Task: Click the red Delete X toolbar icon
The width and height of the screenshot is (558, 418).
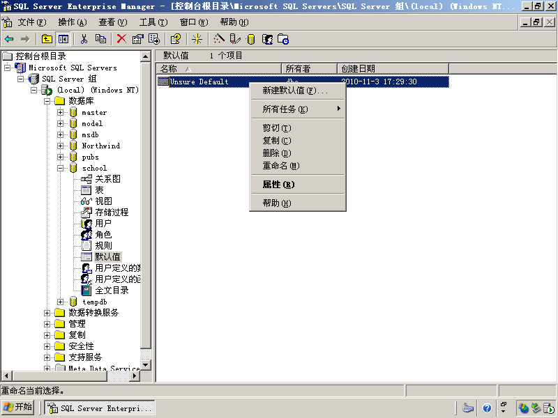Action: pyautogui.click(x=121, y=39)
